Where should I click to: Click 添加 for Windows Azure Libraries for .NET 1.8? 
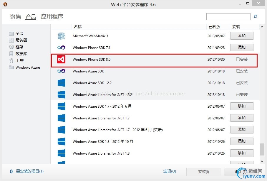click(242, 153)
